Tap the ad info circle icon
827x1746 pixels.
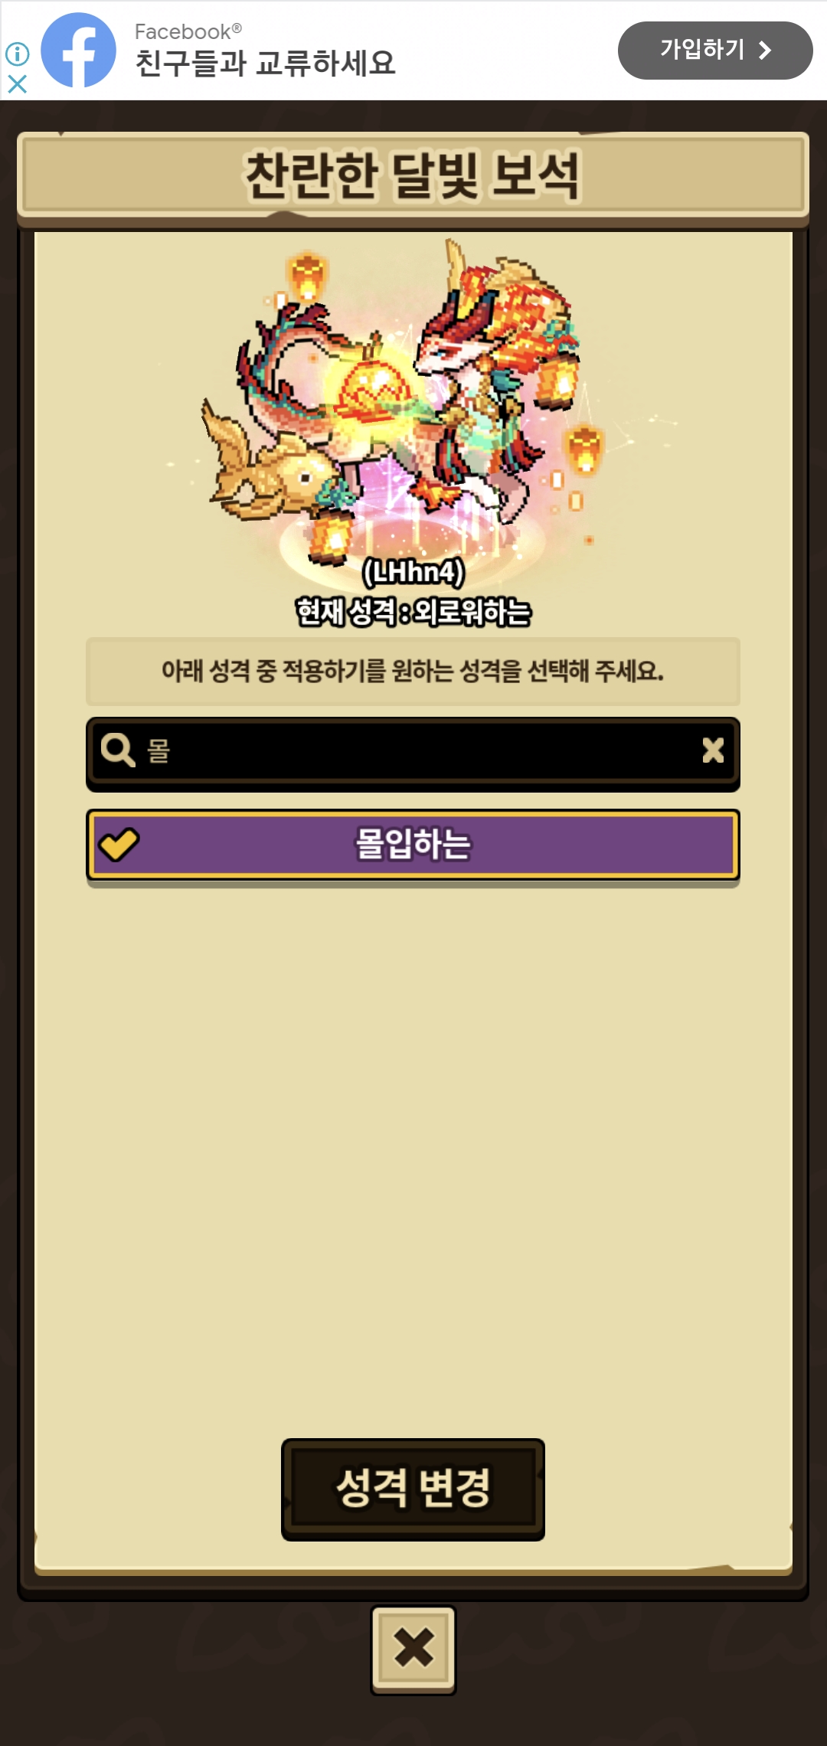pyautogui.click(x=17, y=54)
